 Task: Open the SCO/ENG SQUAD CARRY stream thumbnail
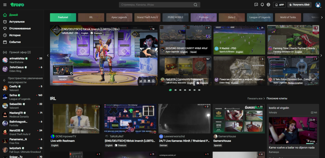[186, 40]
